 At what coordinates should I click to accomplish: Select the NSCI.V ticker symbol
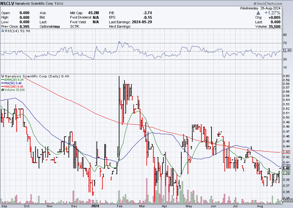pos(7,3)
